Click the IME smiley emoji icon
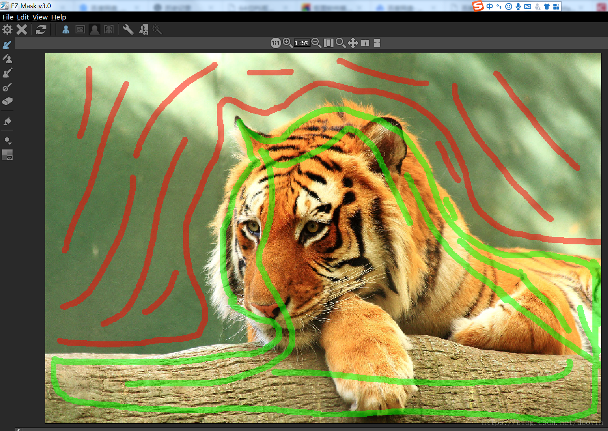608x431 pixels. 509,6
